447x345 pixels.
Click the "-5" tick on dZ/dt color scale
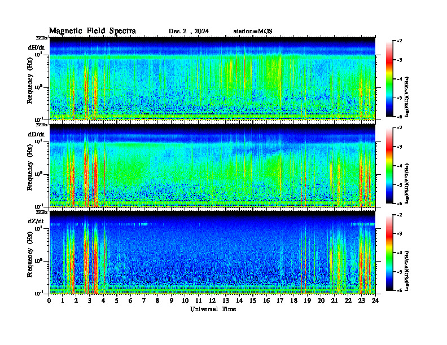point(400,272)
